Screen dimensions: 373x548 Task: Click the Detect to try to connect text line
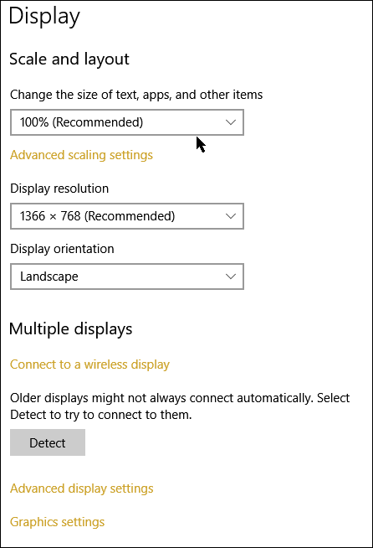click(x=101, y=415)
